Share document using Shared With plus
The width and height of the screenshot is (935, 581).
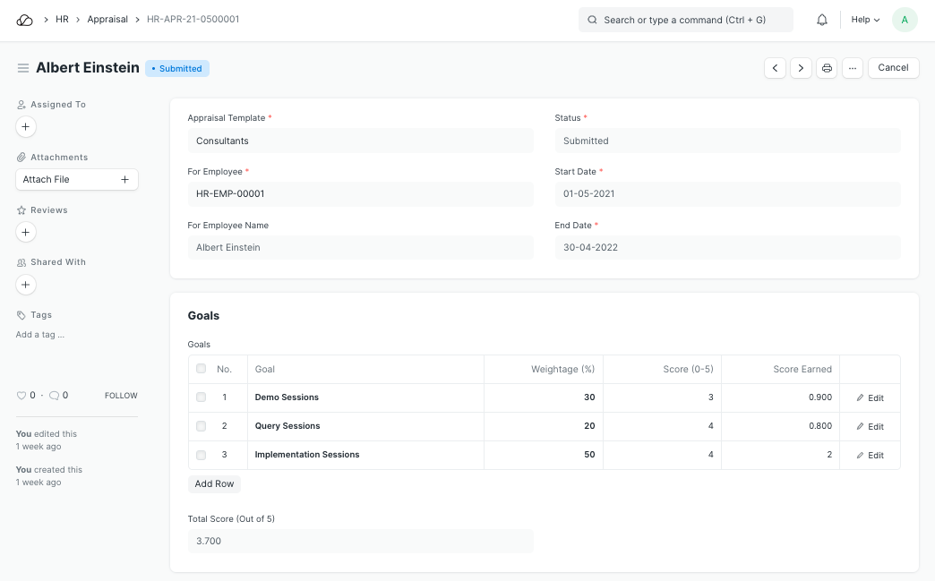click(x=26, y=285)
